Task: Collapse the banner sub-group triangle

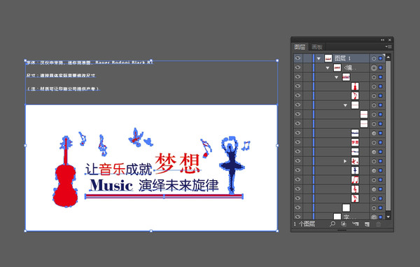Action: coord(337,77)
